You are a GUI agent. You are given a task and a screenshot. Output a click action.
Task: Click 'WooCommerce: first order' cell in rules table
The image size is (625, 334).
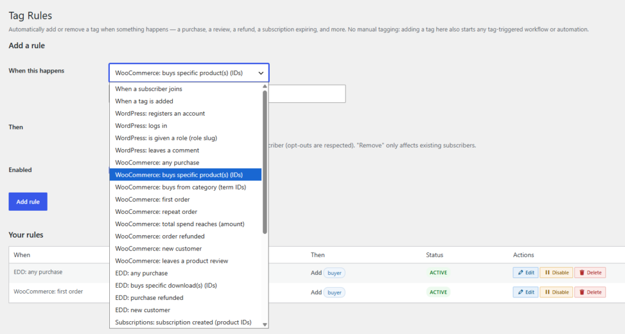point(48,291)
